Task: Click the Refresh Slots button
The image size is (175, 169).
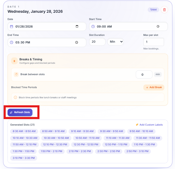Action: point(20,112)
